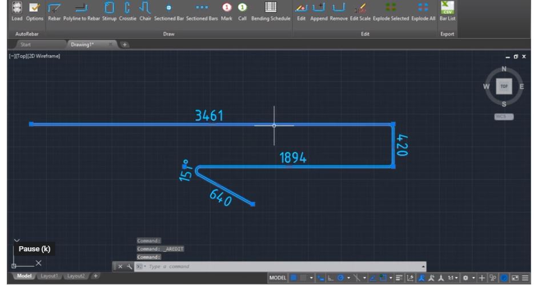Viewport: 534px width, 285px height.
Task: Switch to the Layout2 tab
Action: [75, 276]
